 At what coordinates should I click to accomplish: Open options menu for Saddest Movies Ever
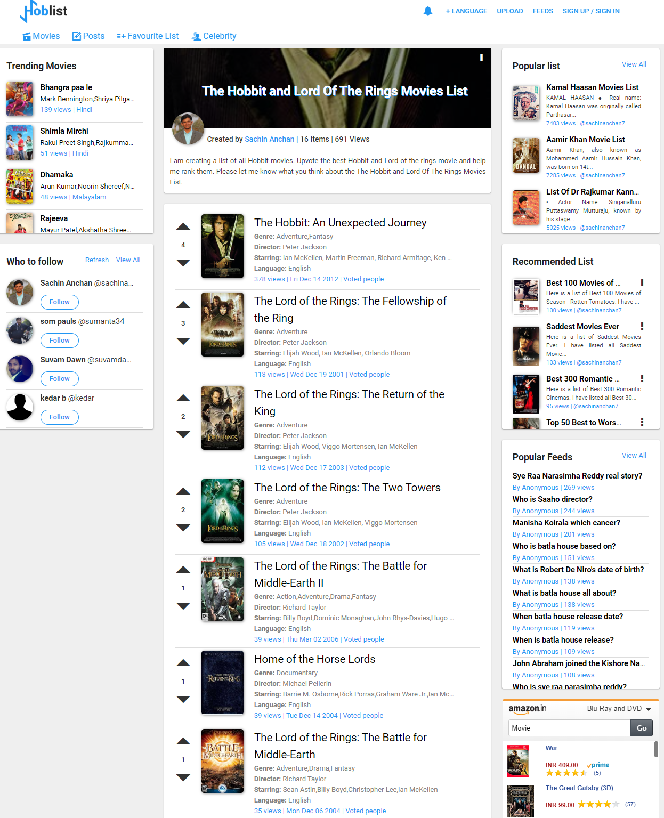pyautogui.click(x=642, y=327)
